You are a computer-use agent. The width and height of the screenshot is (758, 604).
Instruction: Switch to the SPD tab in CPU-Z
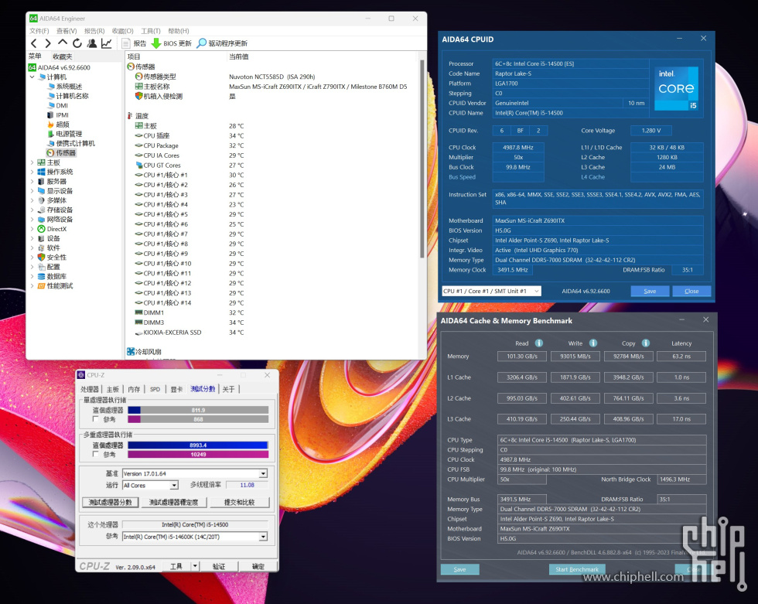[155, 390]
